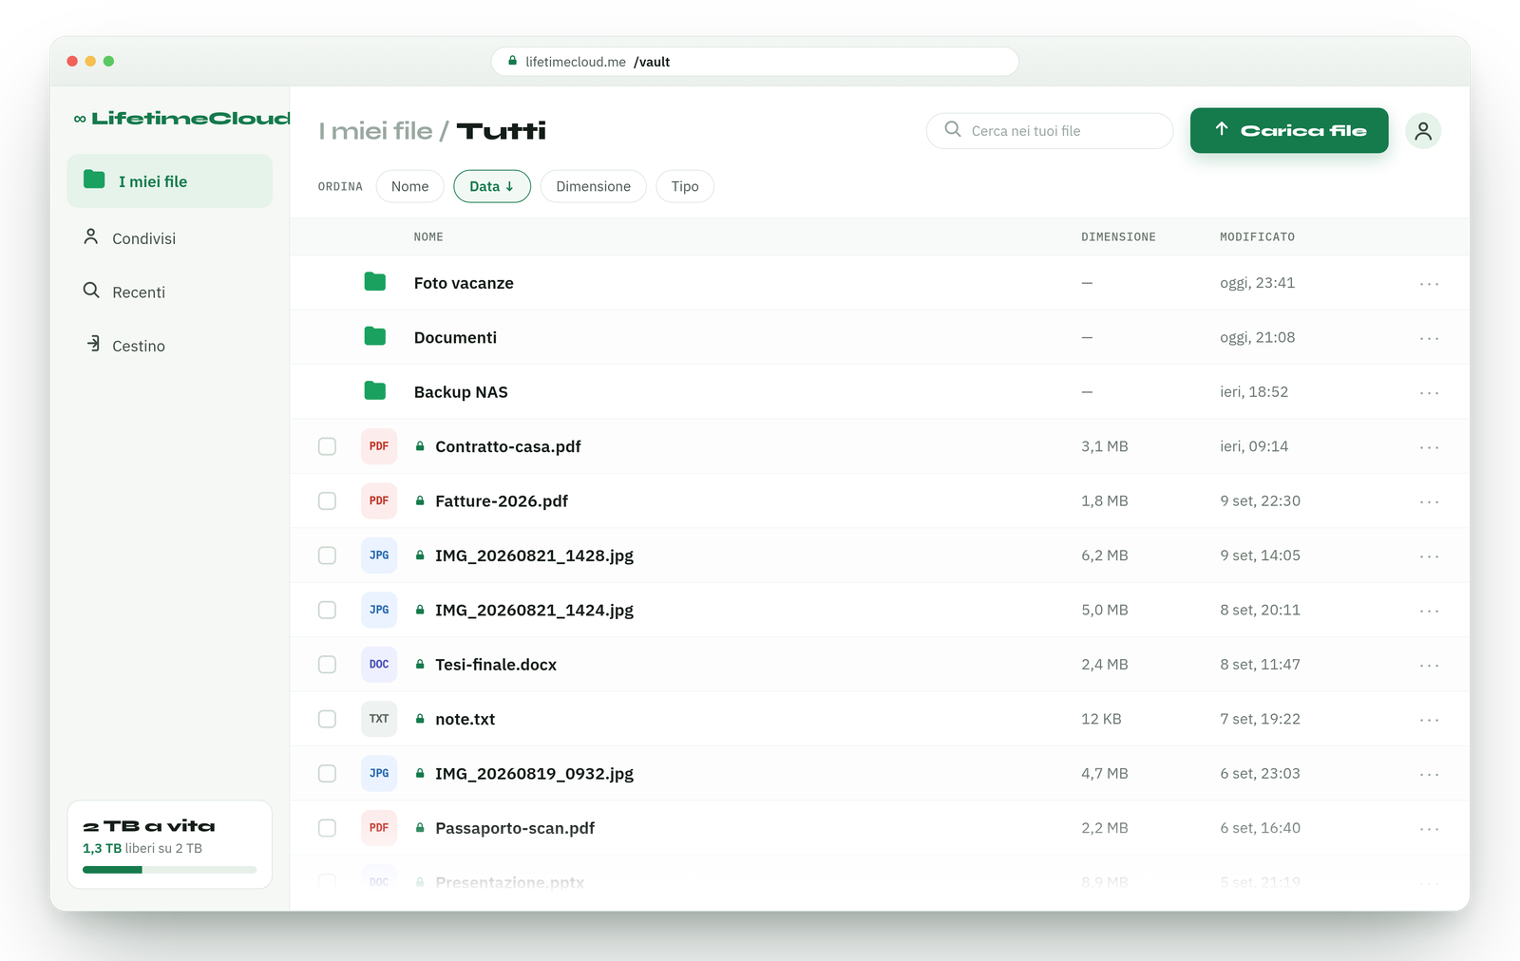Open more options for Documenti
Viewport: 1520px width, 961px height.
pyautogui.click(x=1430, y=338)
